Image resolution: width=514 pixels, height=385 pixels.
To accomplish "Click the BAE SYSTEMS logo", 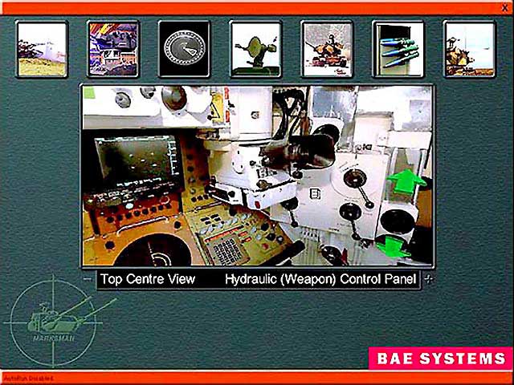I will pos(439,359).
